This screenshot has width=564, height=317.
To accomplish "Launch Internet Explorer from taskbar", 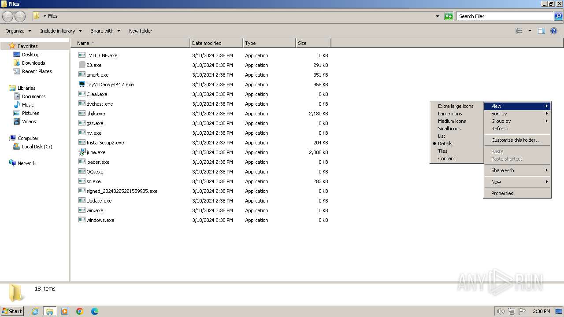I will click(x=35, y=311).
